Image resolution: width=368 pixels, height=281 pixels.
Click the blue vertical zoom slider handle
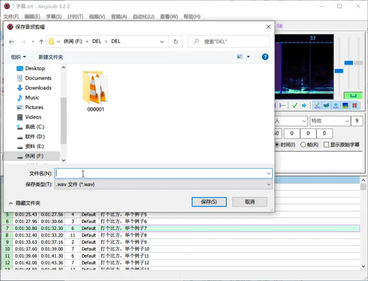(348, 63)
